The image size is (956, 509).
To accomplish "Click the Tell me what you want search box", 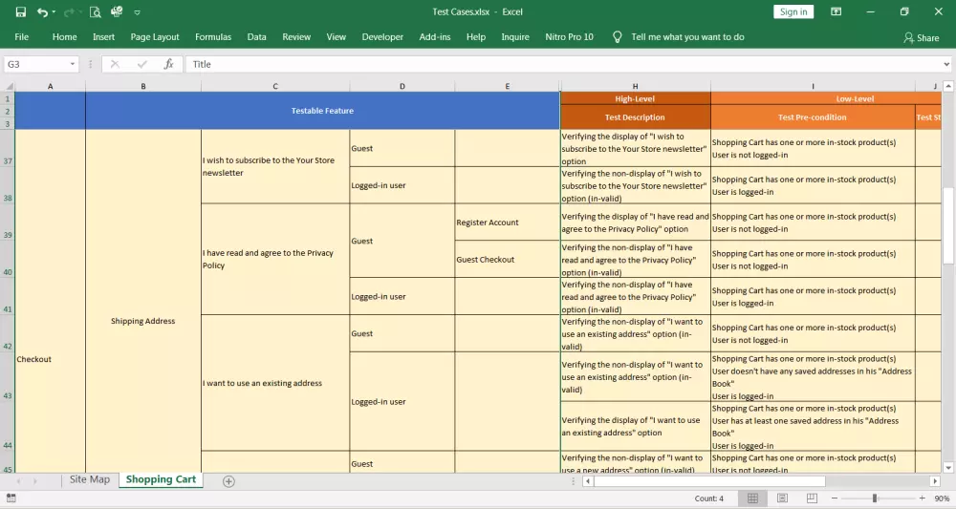I will (x=687, y=37).
